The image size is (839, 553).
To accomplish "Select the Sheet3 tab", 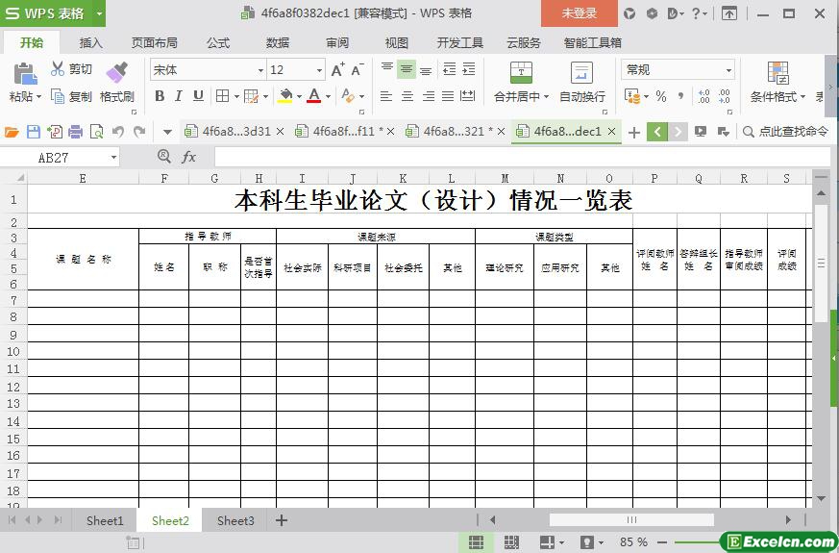I will 235,521.
